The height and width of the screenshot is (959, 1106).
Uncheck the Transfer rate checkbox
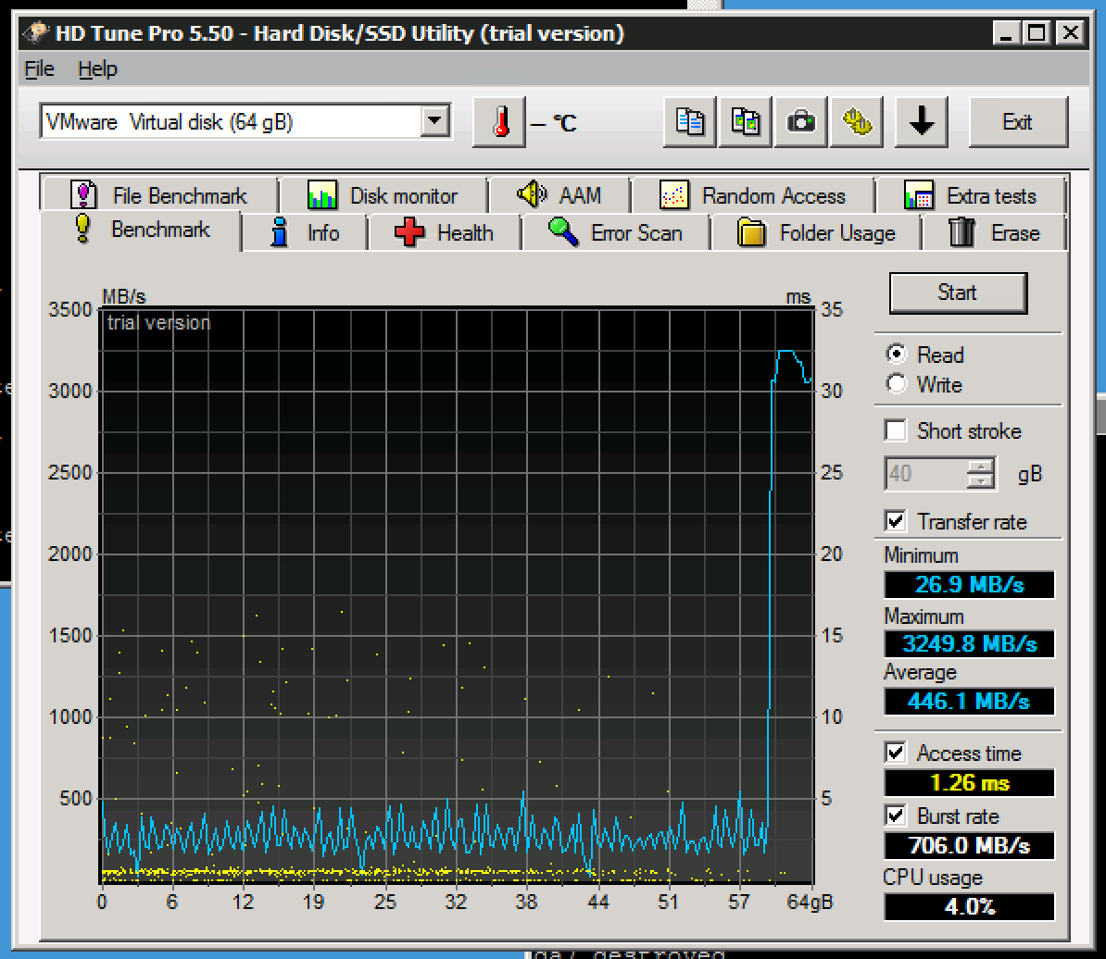click(896, 521)
